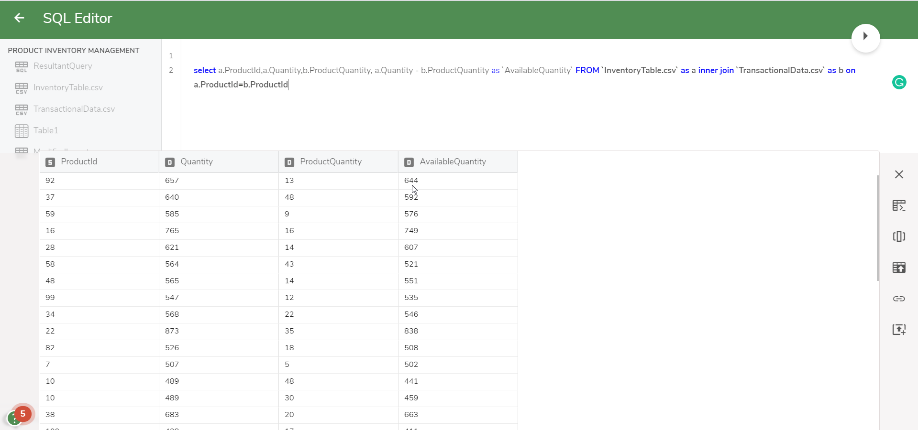Select Table1 in the sidebar
918x430 pixels.
pyautogui.click(x=45, y=130)
